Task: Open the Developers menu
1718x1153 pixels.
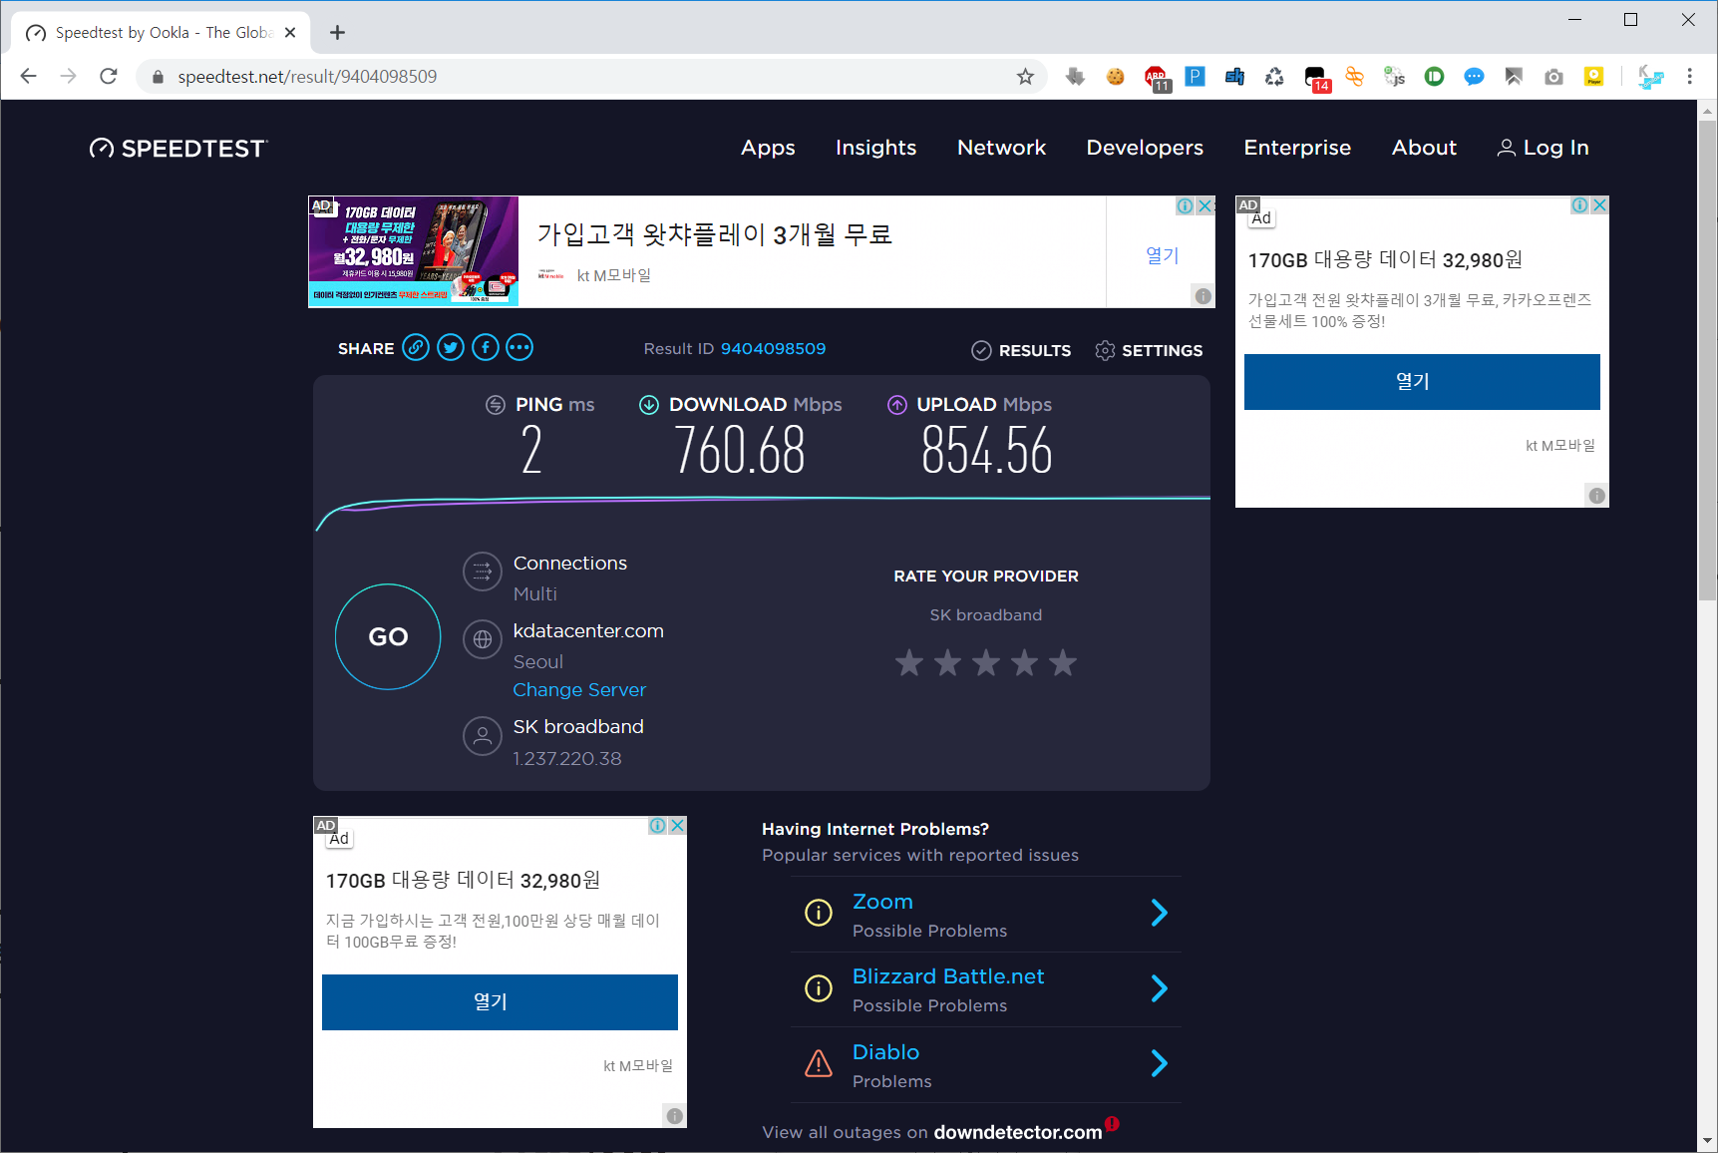Action: pos(1145,148)
